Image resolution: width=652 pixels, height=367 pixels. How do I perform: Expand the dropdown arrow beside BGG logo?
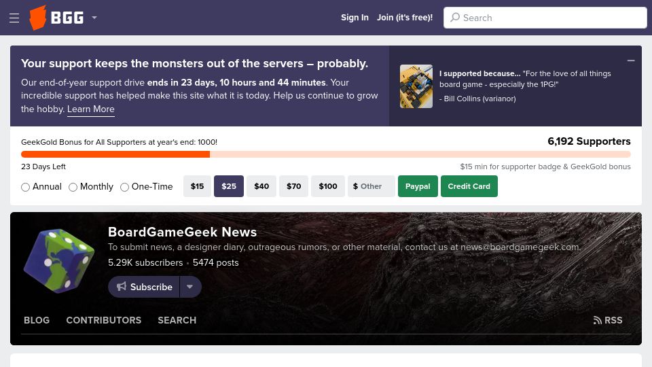pyautogui.click(x=94, y=18)
